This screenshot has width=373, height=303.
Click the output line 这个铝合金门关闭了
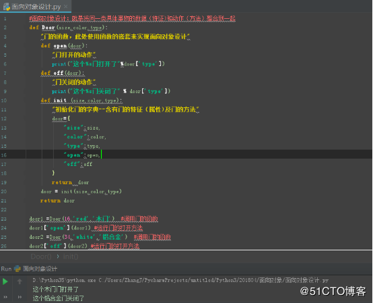coord(59,298)
